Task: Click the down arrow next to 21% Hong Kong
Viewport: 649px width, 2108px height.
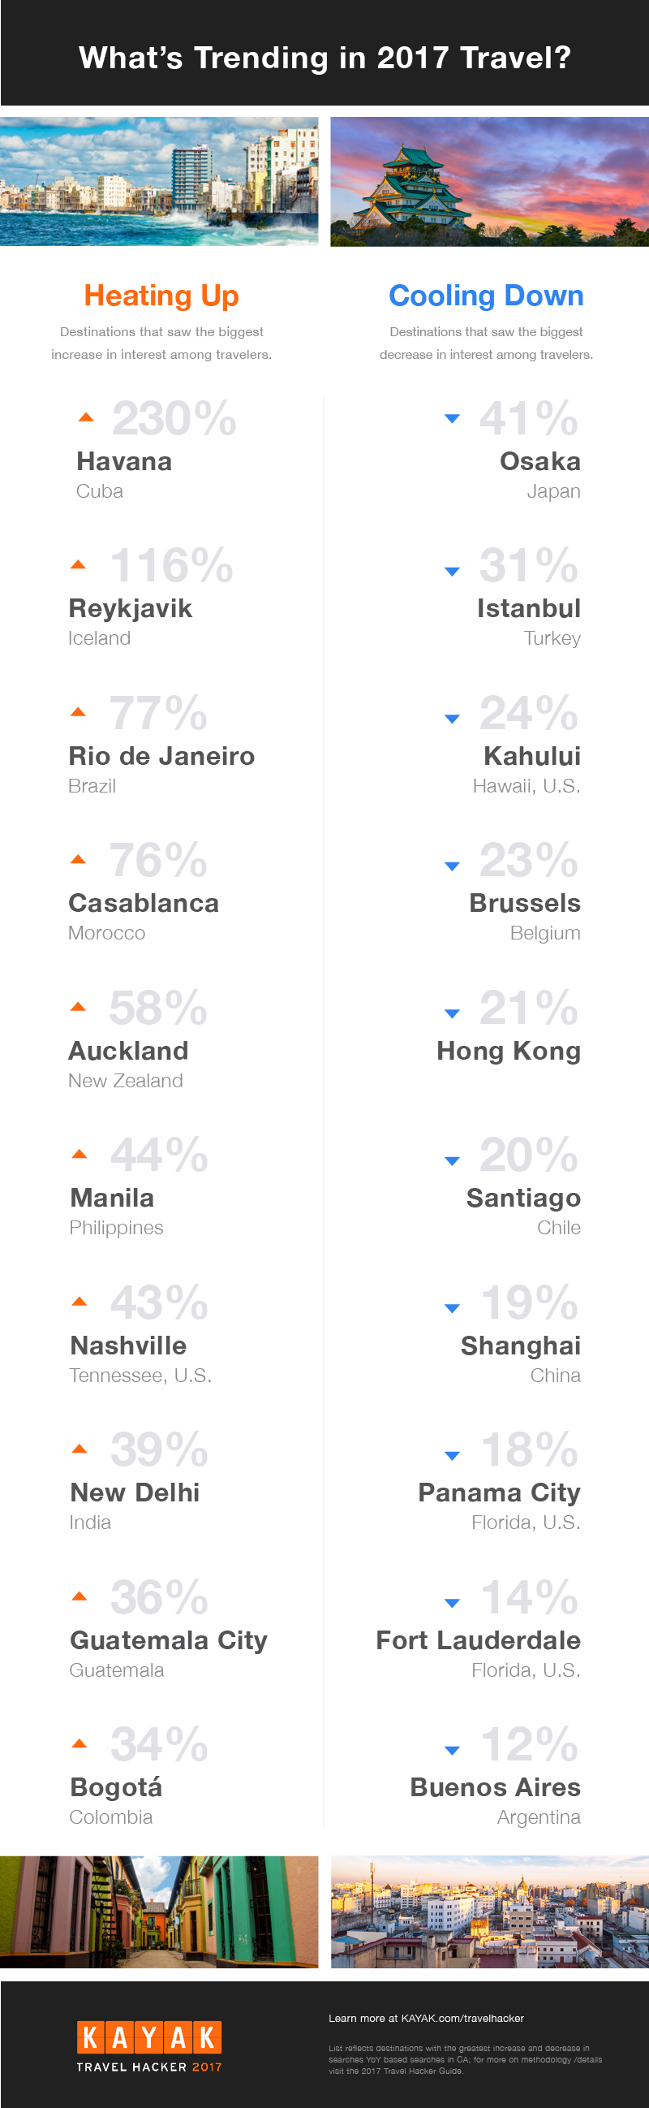Action: tap(452, 1014)
